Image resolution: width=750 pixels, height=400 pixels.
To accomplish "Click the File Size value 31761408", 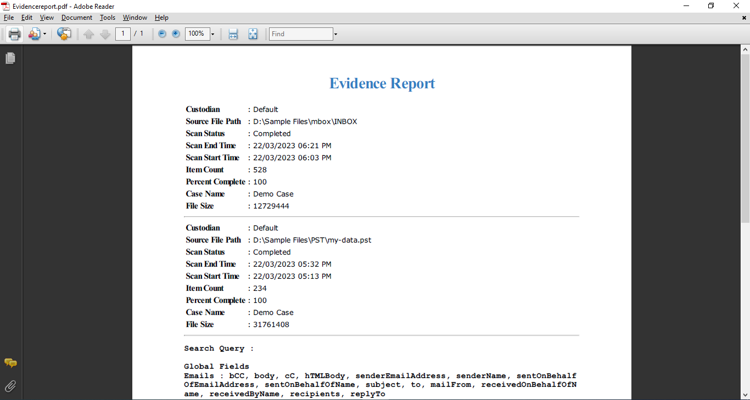I will click(271, 325).
